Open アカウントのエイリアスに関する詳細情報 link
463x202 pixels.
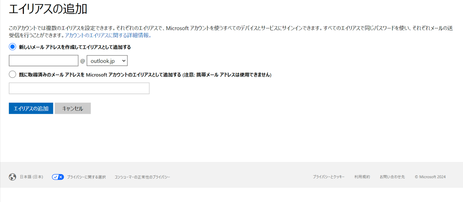pyautogui.click(x=108, y=35)
